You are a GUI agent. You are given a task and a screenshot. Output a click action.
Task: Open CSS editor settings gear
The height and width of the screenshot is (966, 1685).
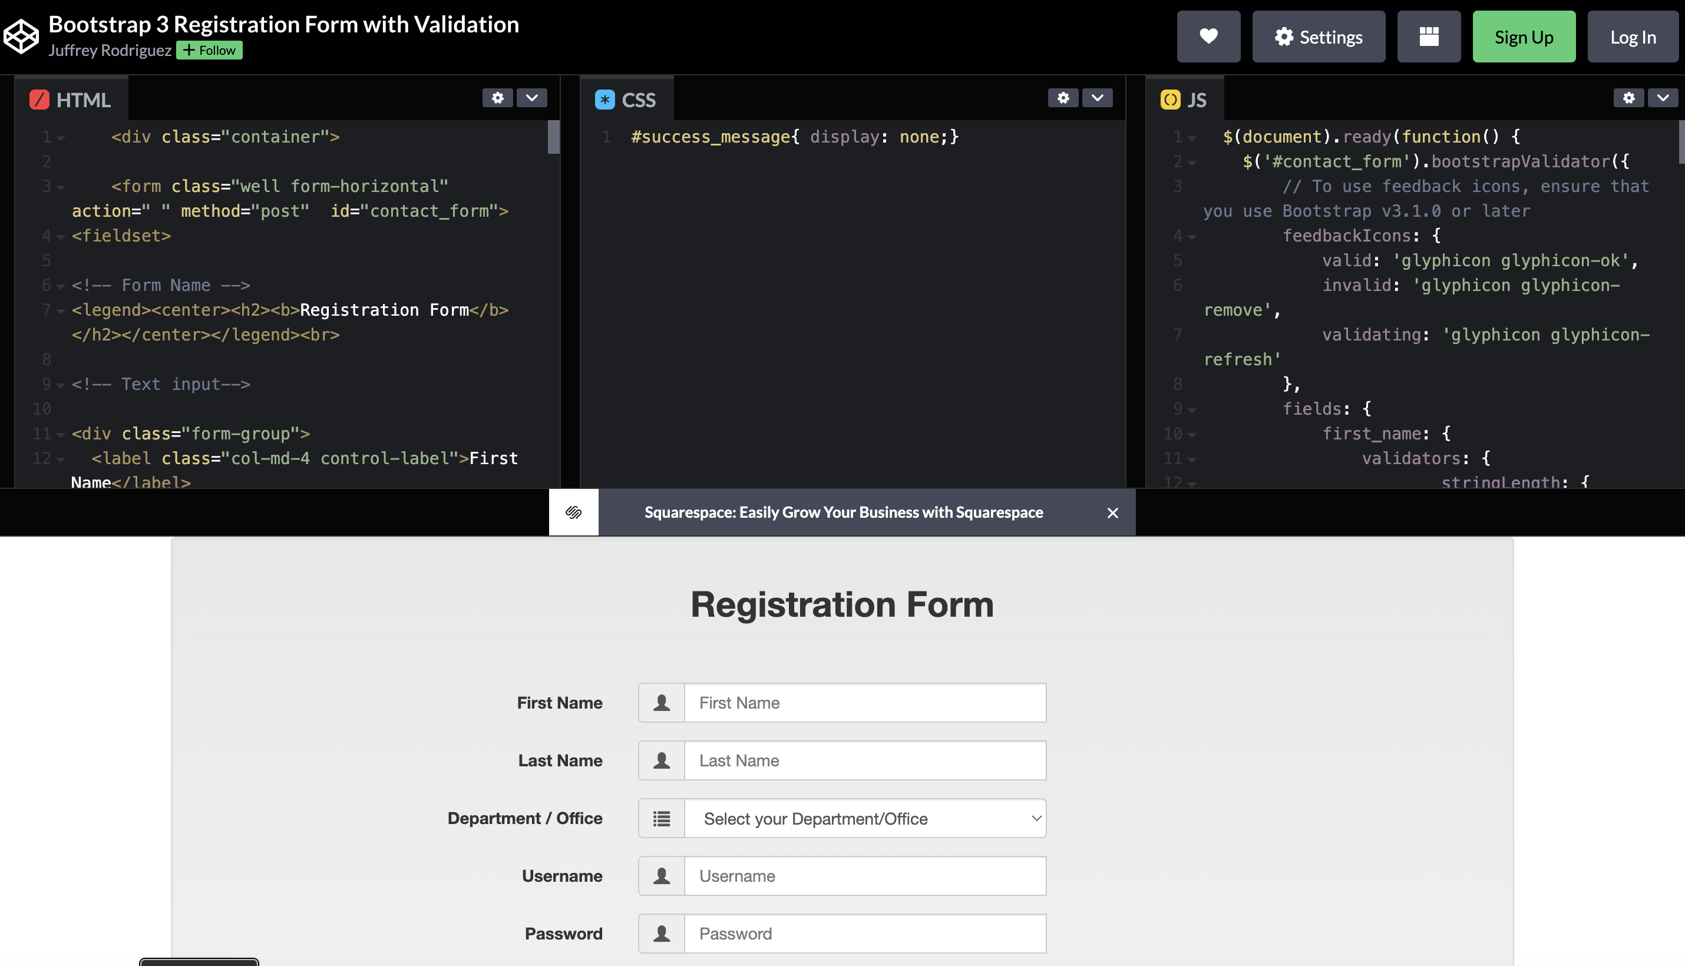coord(1062,98)
